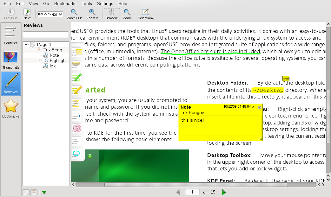Click the Reviews search filter field
This screenshot has height=197, width=331.
pos(46,35)
